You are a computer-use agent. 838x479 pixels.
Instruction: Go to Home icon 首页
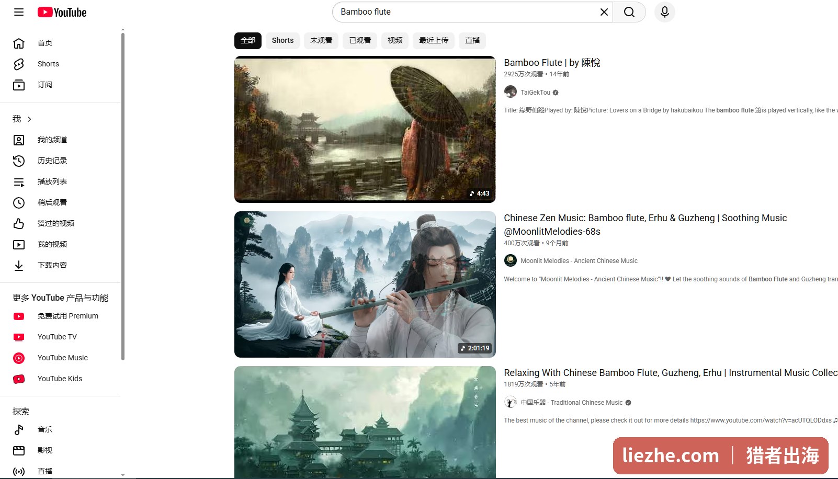19,43
